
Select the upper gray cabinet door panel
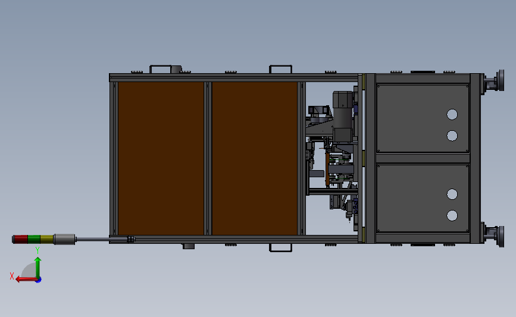(x=423, y=119)
